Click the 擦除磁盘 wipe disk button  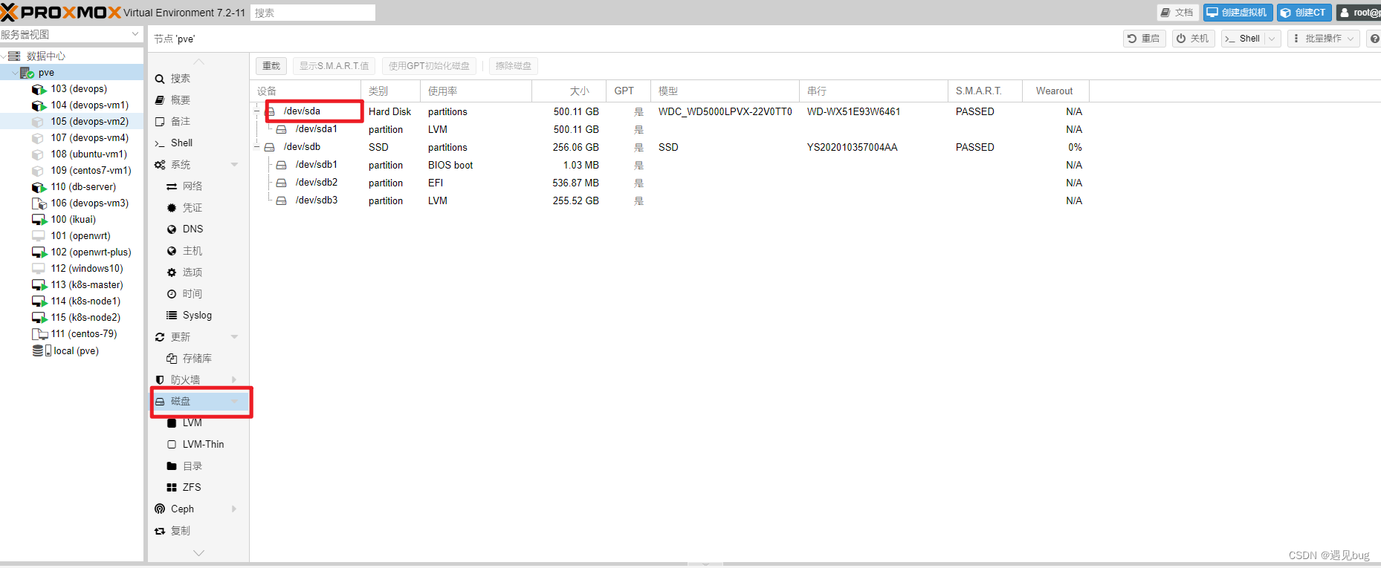pos(514,66)
